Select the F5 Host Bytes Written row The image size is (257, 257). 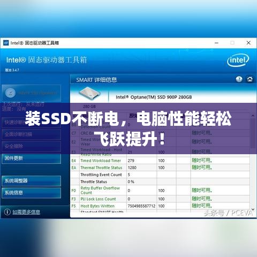click(x=160, y=206)
